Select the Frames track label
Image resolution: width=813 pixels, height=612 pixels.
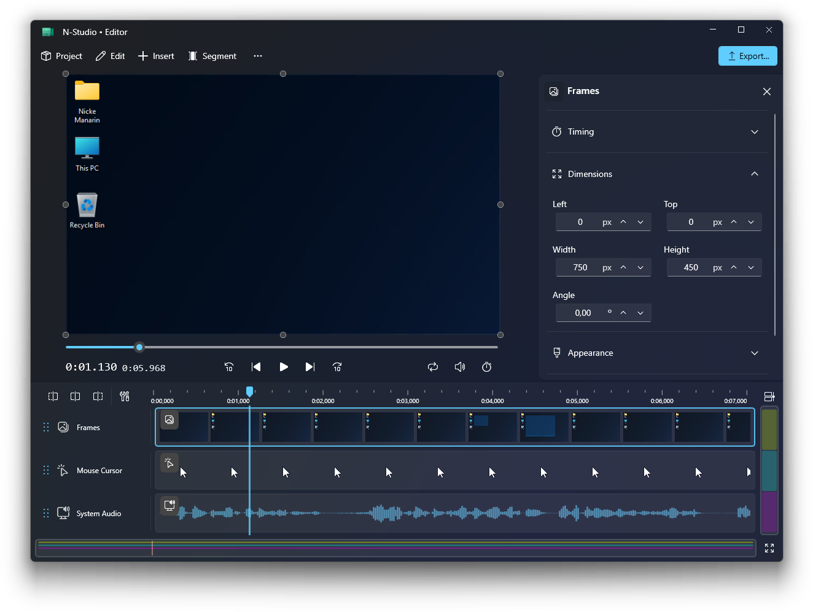coord(88,428)
